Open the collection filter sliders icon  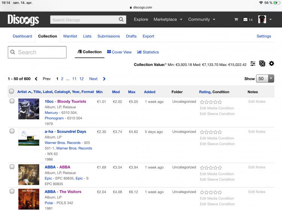click(253, 64)
